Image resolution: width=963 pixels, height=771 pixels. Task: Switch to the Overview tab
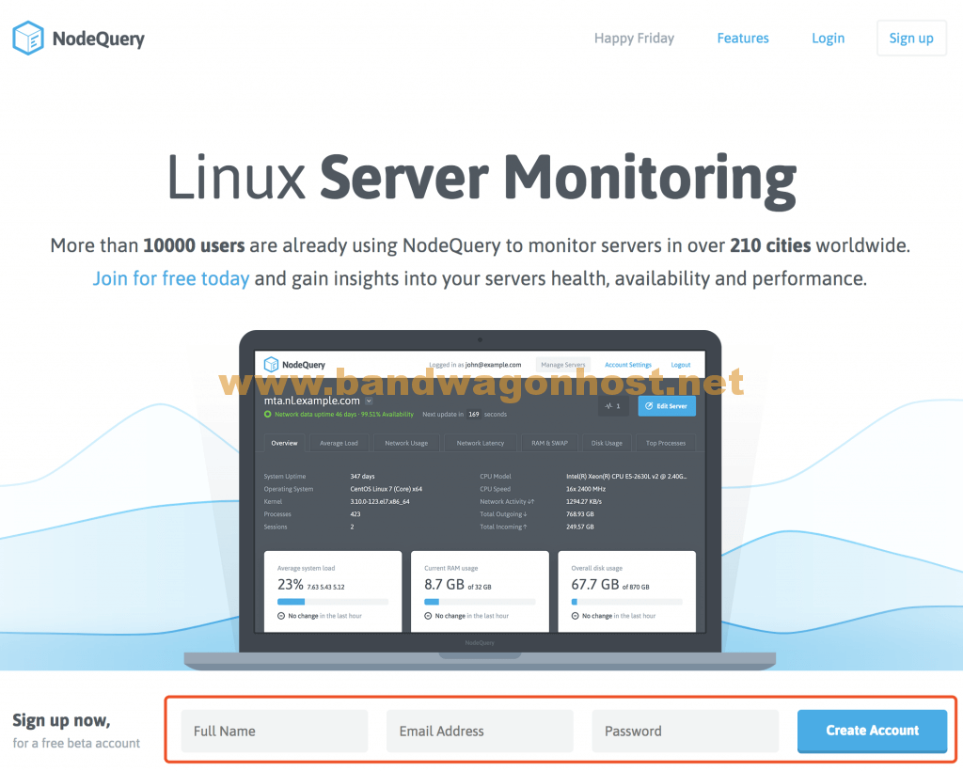point(284,443)
